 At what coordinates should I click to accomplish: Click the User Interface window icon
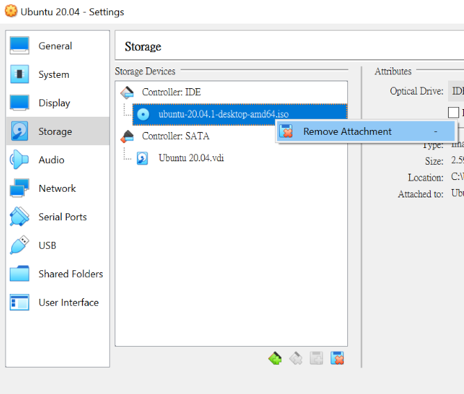pyautogui.click(x=19, y=302)
